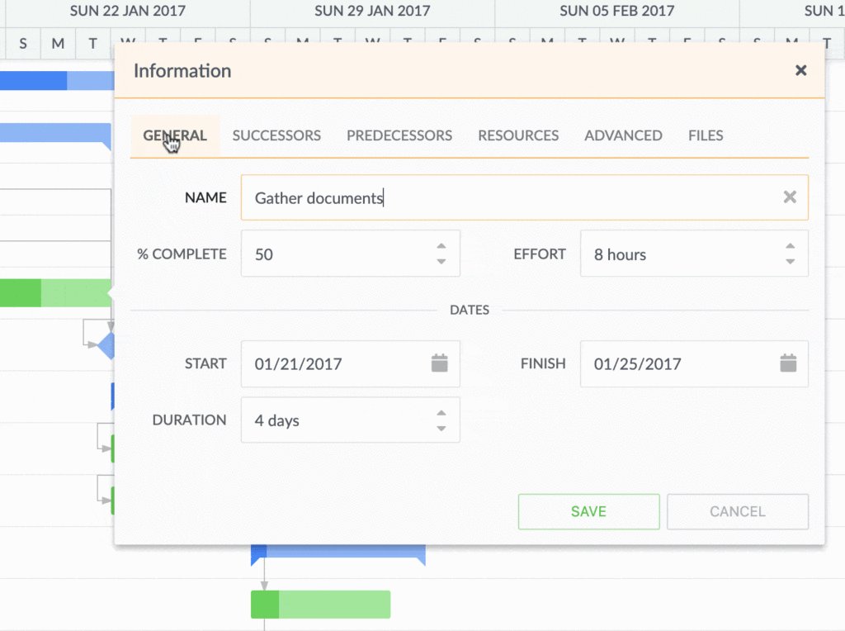Decrease the Effort hours value
The image size is (845, 631).
[790, 262]
